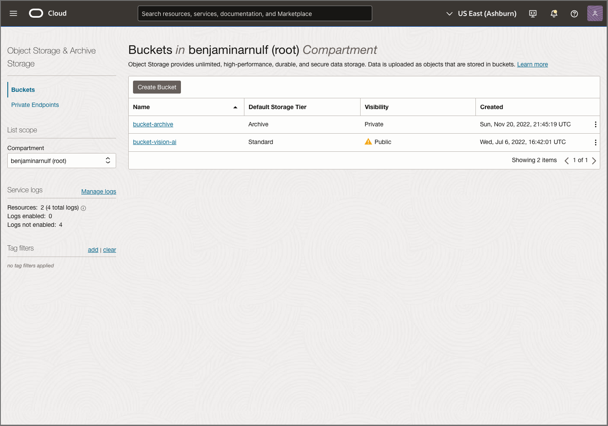The height and width of the screenshot is (426, 608).
Task: Open the navigation hamburger menu
Action: pyautogui.click(x=13, y=13)
